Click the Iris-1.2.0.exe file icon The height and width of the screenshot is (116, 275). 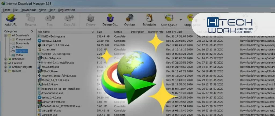pos(39,84)
